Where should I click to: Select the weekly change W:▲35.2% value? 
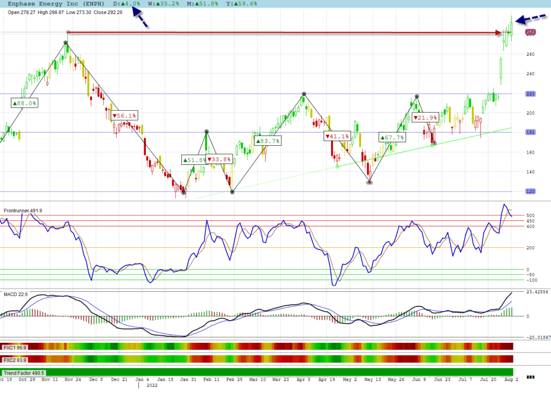(164, 4)
